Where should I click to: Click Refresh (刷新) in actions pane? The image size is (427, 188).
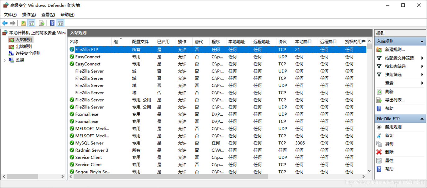(389, 92)
